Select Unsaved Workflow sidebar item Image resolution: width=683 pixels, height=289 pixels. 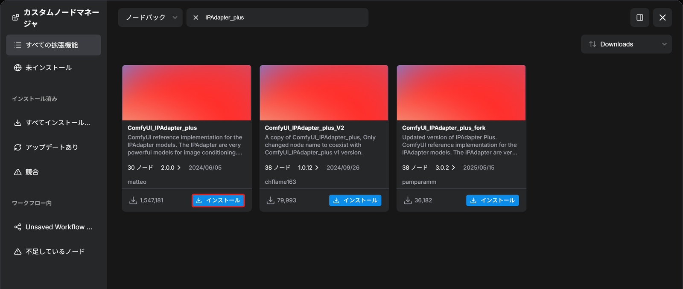click(53, 227)
